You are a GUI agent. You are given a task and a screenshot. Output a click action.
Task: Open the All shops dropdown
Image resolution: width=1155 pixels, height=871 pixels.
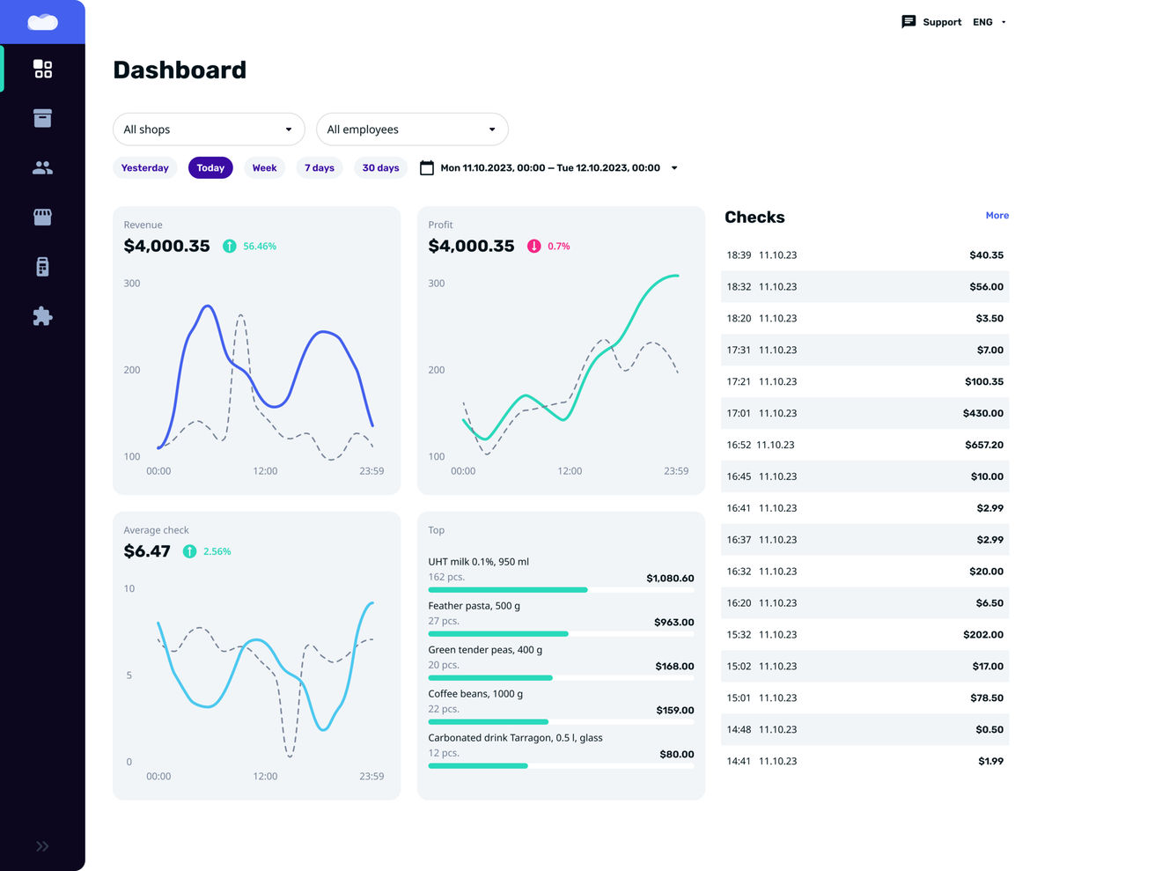point(209,129)
